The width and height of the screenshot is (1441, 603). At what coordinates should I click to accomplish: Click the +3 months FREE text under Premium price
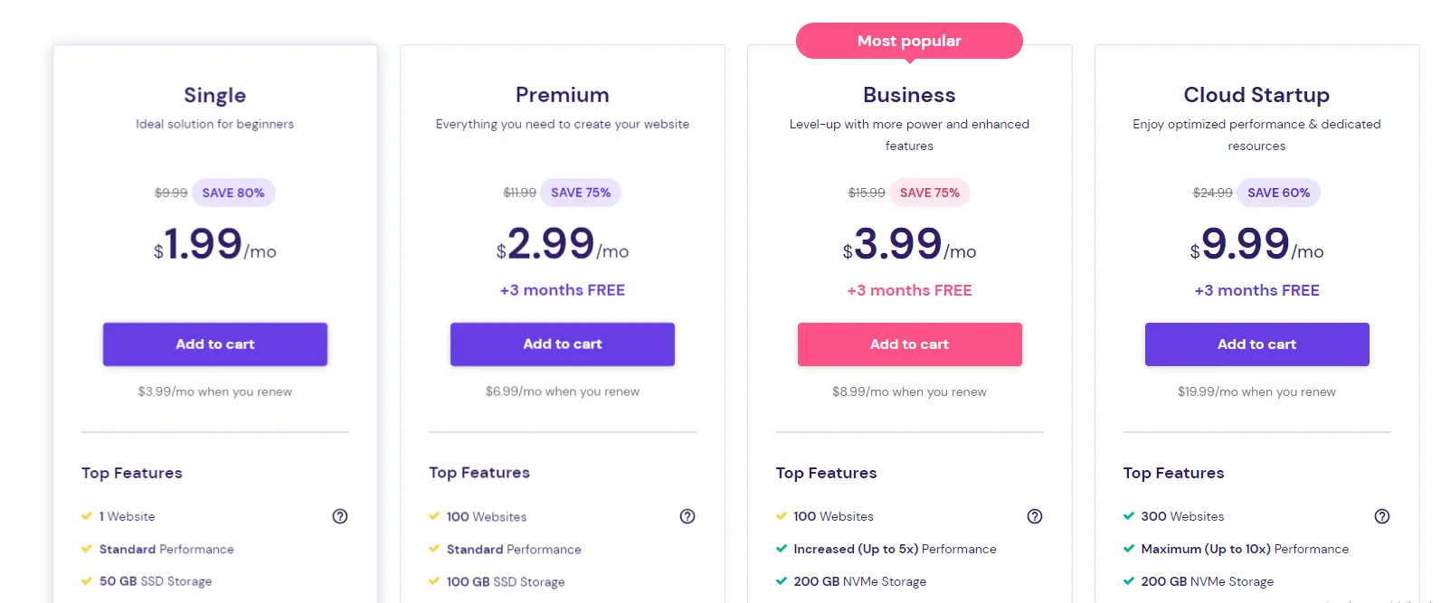point(562,290)
